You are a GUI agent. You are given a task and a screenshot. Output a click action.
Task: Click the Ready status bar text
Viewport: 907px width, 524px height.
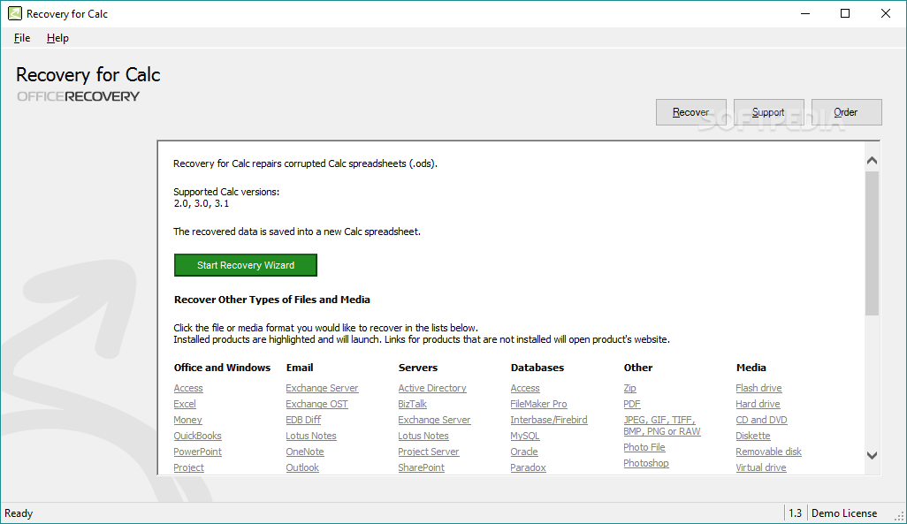point(19,513)
